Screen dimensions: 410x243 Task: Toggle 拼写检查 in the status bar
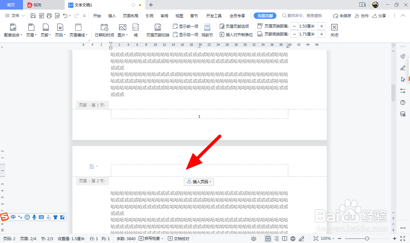tap(151, 239)
